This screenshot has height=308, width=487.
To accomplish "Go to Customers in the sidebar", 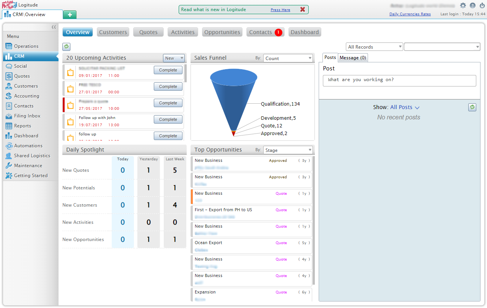I will pos(31,86).
